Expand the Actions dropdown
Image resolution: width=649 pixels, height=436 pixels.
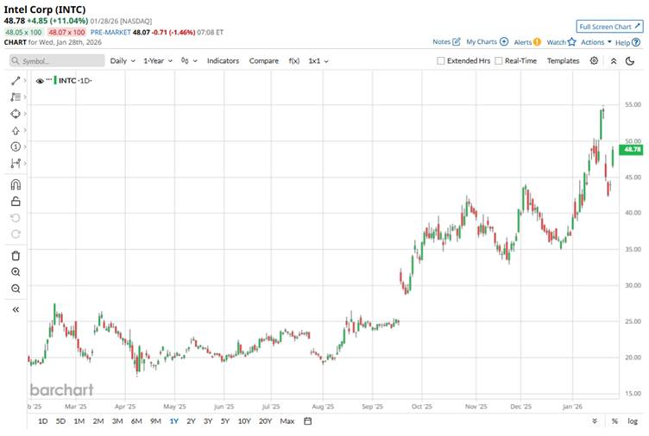pos(596,42)
